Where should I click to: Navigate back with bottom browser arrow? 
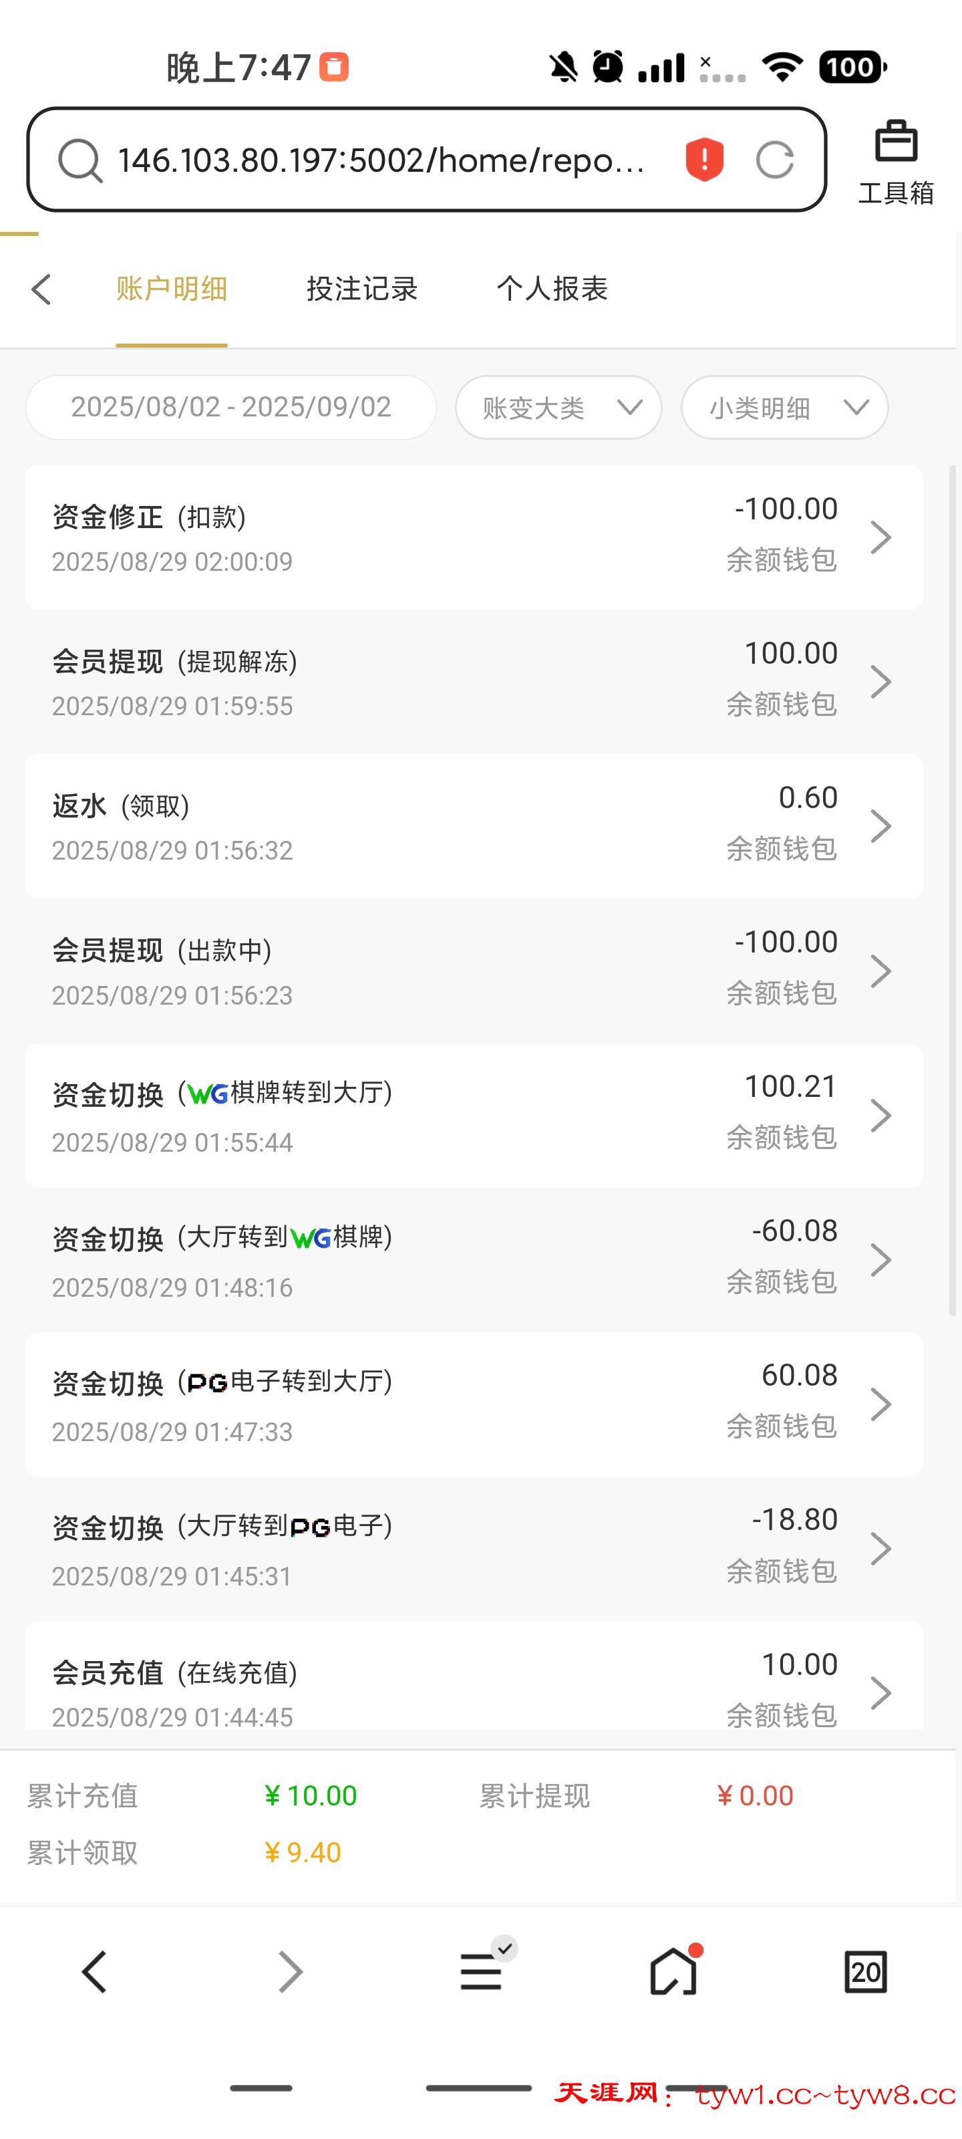[95, 1971]
